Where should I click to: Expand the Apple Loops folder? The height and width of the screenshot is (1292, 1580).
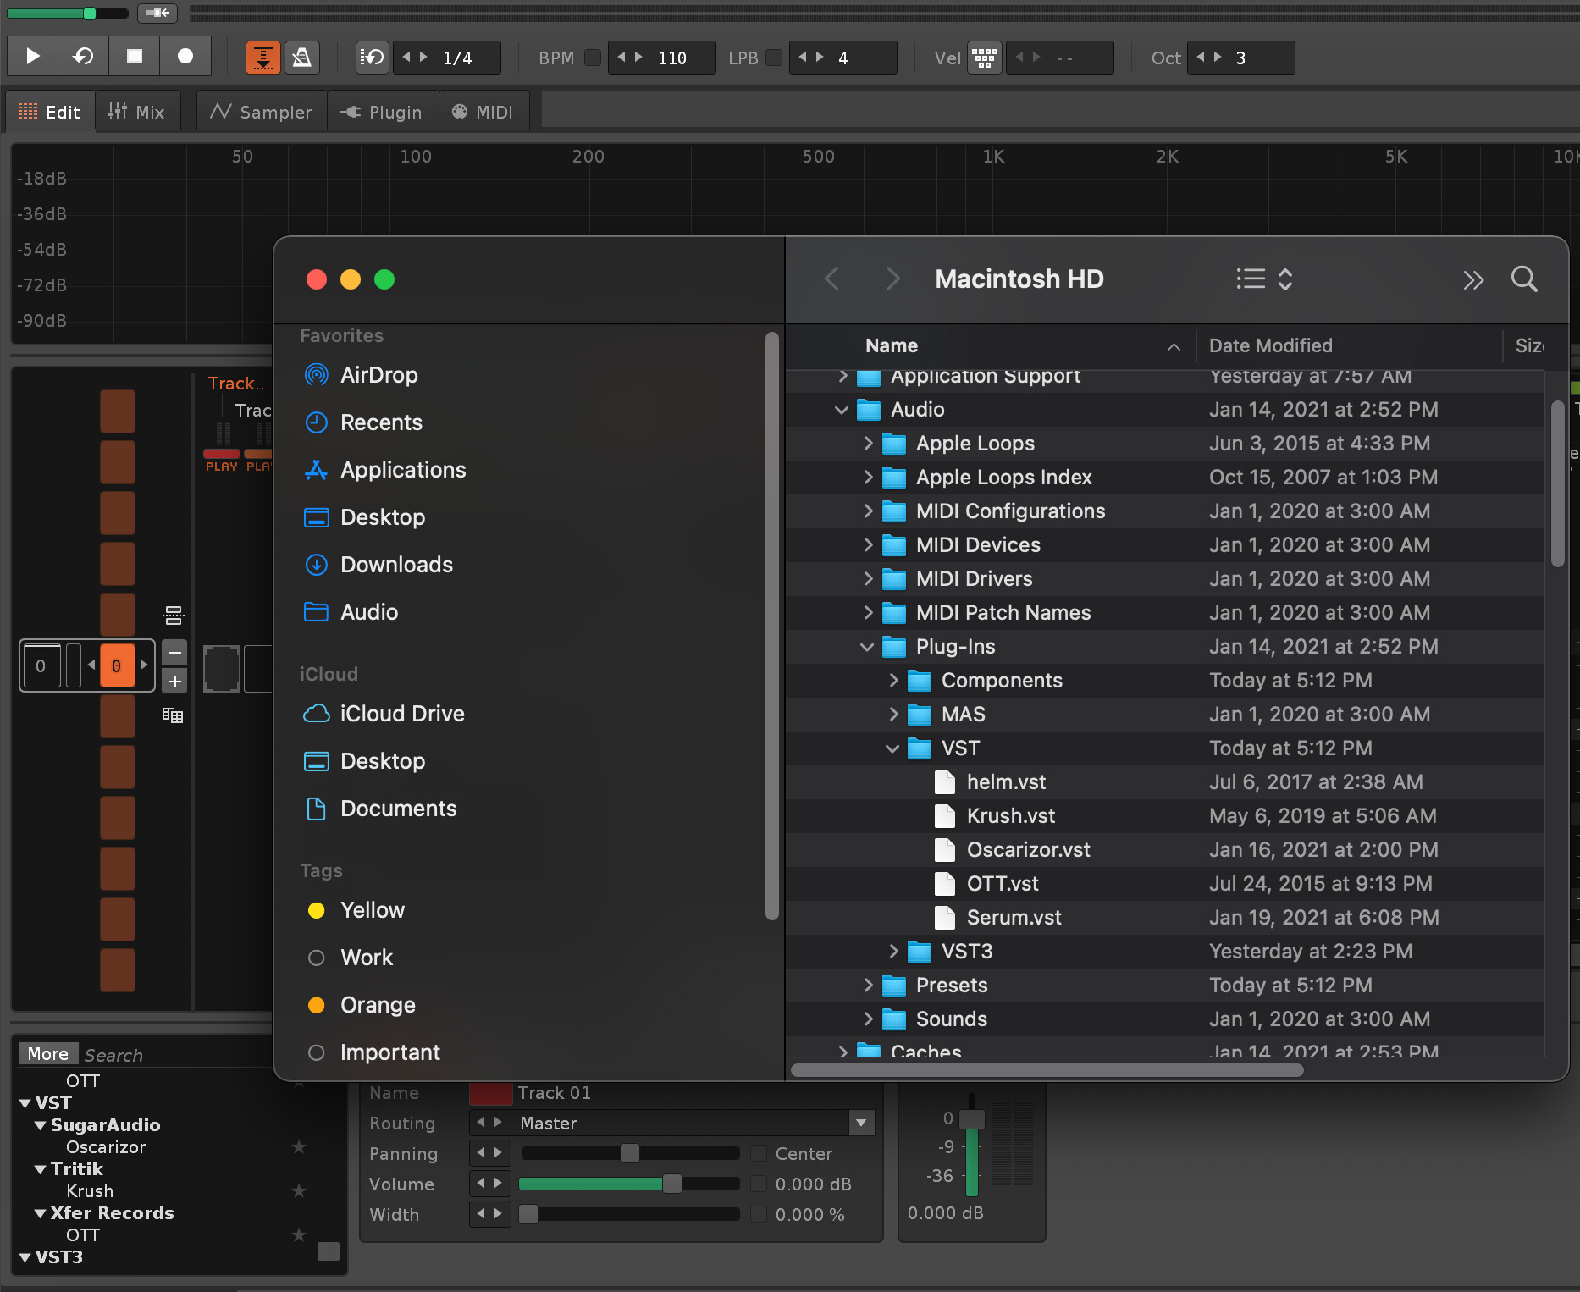868,444
